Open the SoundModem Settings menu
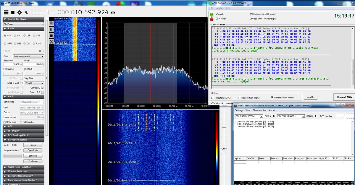This screenshot has width=355, height=185. (239, 110)
